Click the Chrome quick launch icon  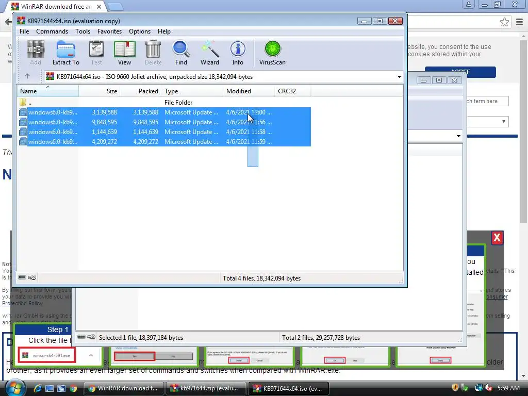click(x=73, y=388)
